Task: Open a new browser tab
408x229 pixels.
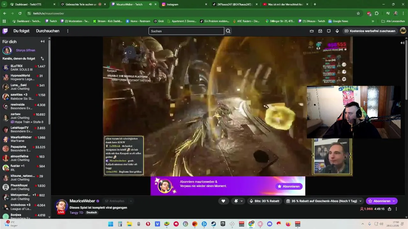Action: tap(315, 4)
